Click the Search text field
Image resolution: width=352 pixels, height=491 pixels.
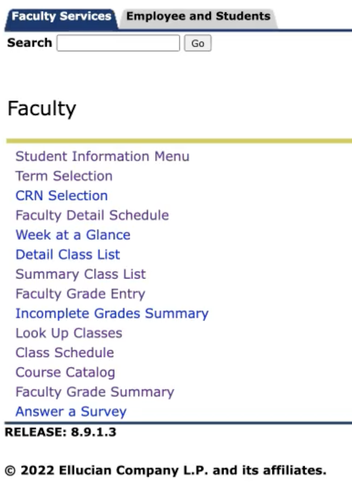[x=118, y=43]
